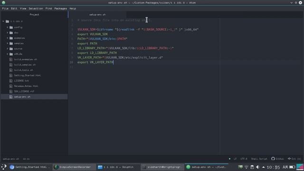Screen dimensions: 304x171
Task: Click the x86_64 folder icon
Action: pos(11,54)
